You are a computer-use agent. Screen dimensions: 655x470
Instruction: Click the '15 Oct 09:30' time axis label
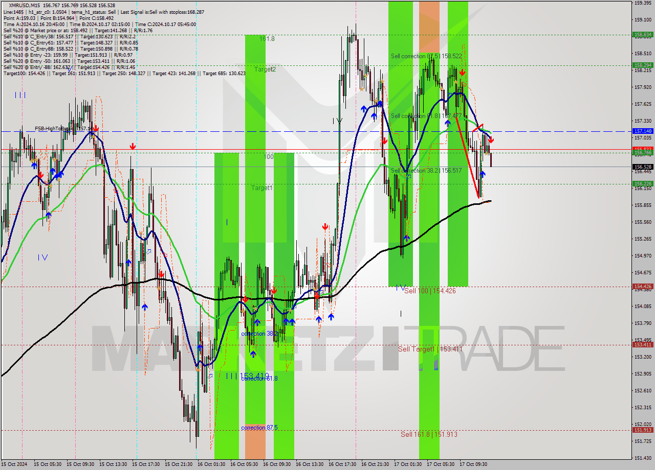click(x=81, y=464)
